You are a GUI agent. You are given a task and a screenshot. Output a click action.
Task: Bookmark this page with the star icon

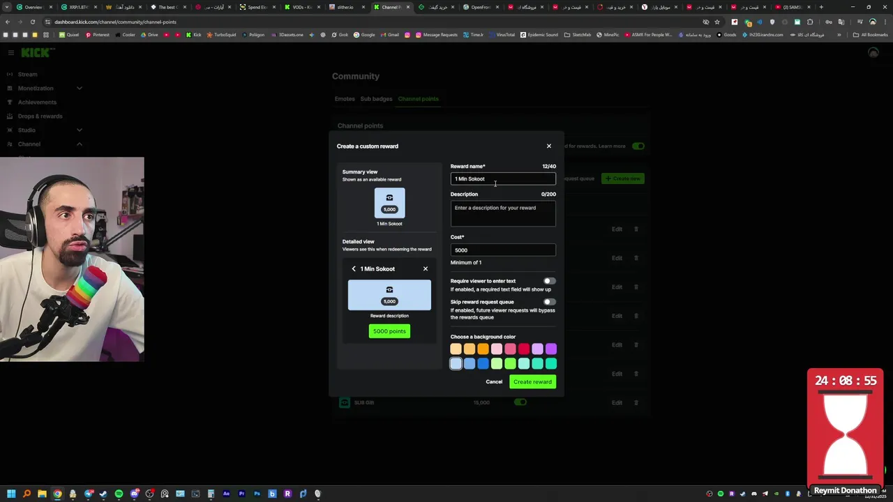717,22
